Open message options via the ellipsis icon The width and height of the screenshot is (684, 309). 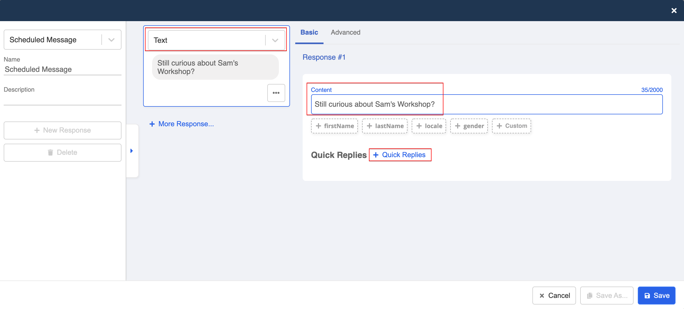pyautogui.click(x=276, y=93)
